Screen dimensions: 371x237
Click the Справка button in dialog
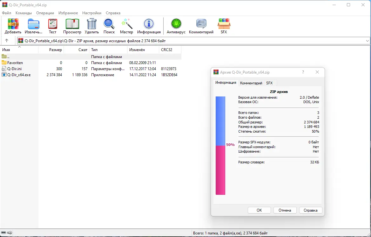[310, 210]
